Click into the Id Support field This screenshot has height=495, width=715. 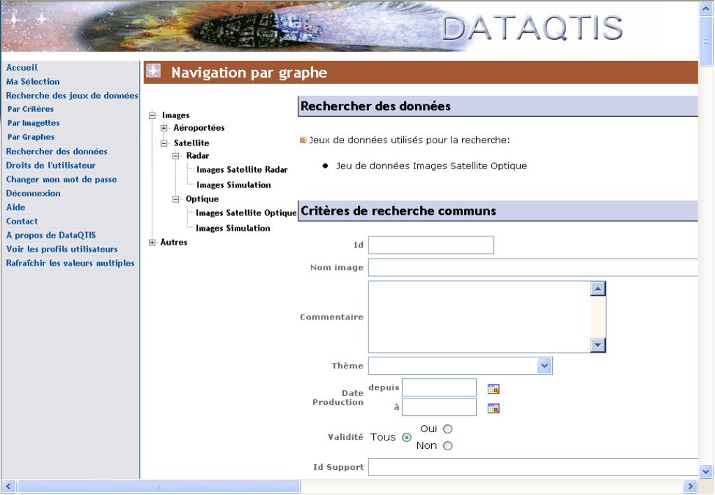pos(533,467)
